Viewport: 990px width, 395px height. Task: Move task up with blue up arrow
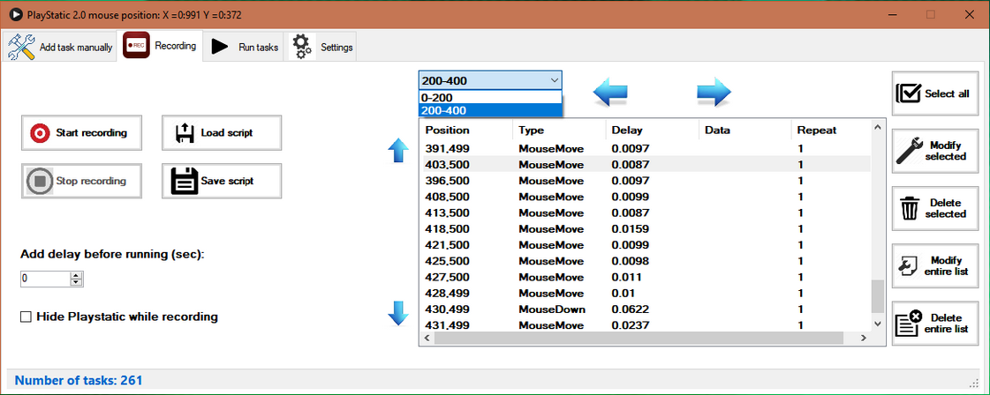coord(397,151)
